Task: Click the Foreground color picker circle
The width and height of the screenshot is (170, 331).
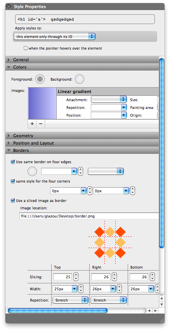Action: [40, 79]
